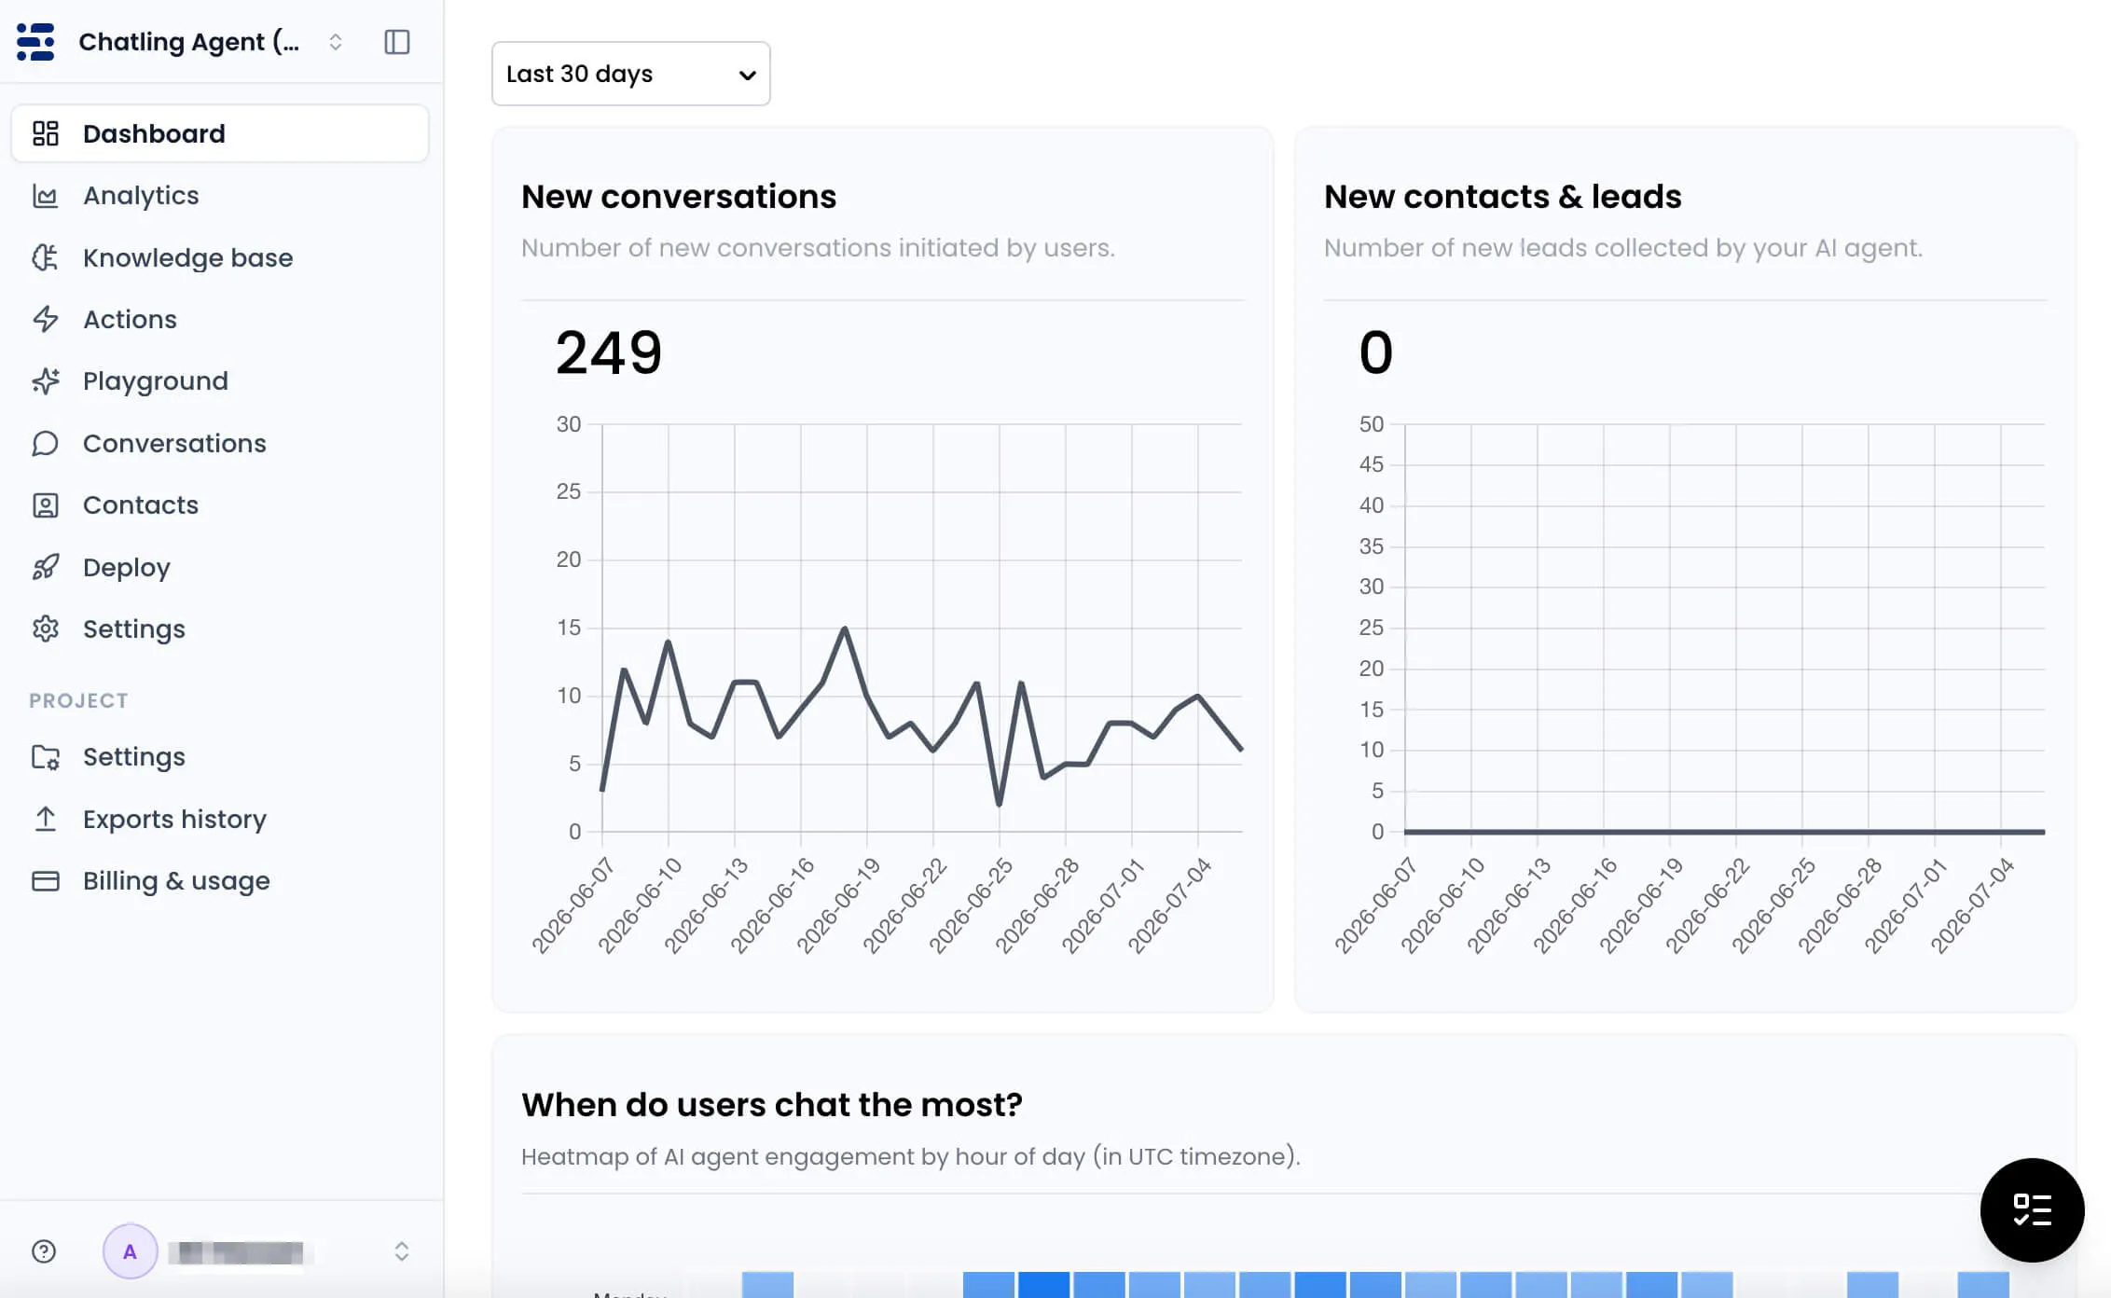Click the conversations line chart peak

click(845, 628)
